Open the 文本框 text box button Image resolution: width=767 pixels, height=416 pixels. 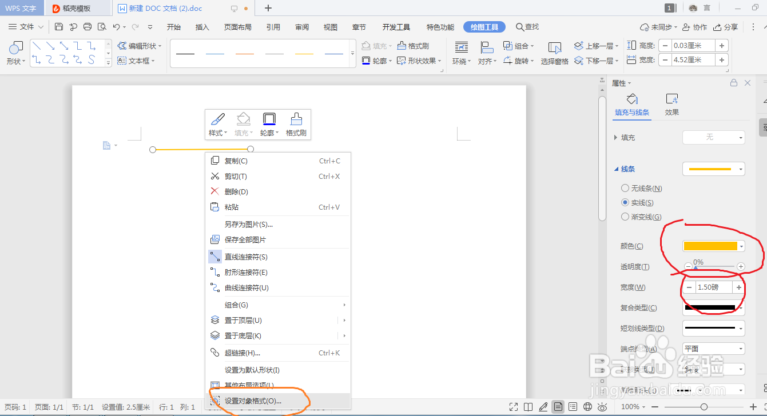(x=136, y=61)
